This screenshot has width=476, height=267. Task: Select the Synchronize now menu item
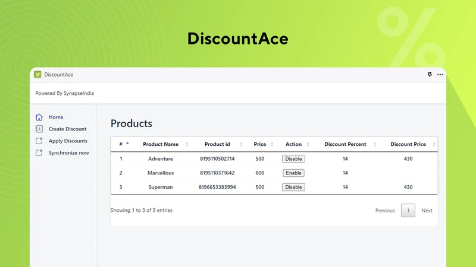68,153
